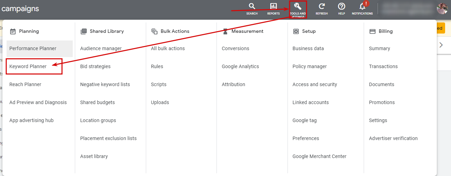The height and width of the screenshot is (176, 451).
Task: Click the Shared Library heading
Action: pyautogui.click(x=107, y=31)
